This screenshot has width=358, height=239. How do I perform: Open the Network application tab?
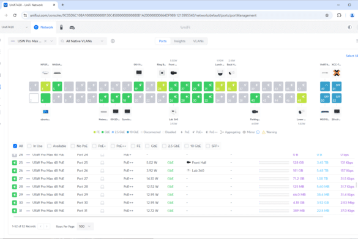(43, 27)
